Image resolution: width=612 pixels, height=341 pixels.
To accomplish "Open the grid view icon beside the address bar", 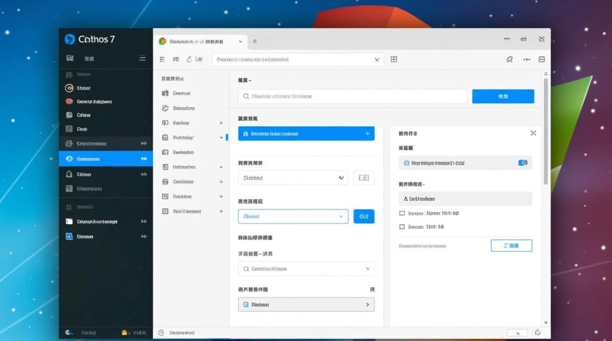I will tap(394, 59).
